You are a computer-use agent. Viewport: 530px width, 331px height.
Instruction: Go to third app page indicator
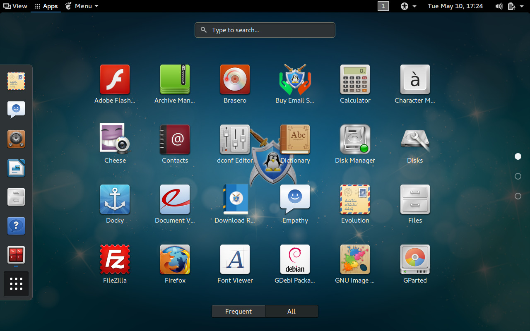(518, 196)
